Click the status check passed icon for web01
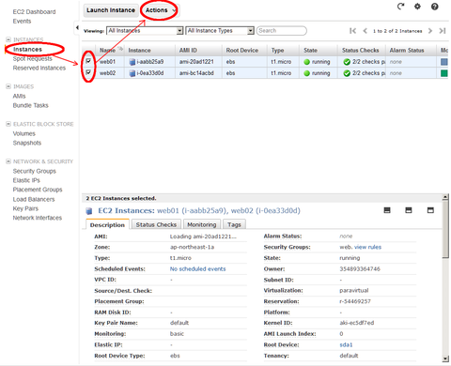The image size is (451, 366). (347, 62)
